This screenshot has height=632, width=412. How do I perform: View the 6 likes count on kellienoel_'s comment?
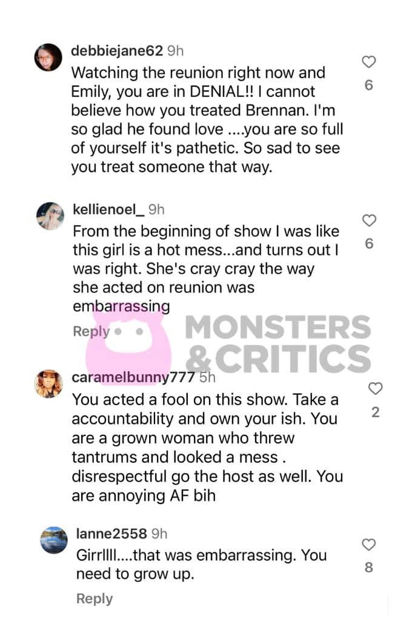tap(370, 243)
